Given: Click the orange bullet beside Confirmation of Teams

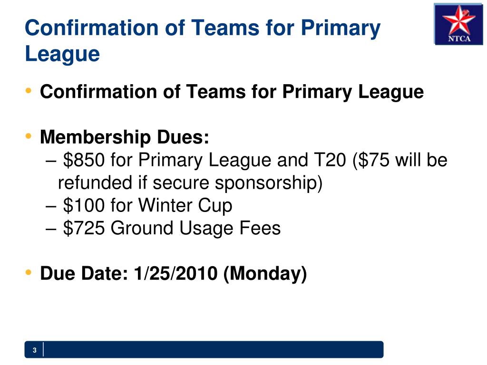Looking at the screenshot, I should click(29, 91).
